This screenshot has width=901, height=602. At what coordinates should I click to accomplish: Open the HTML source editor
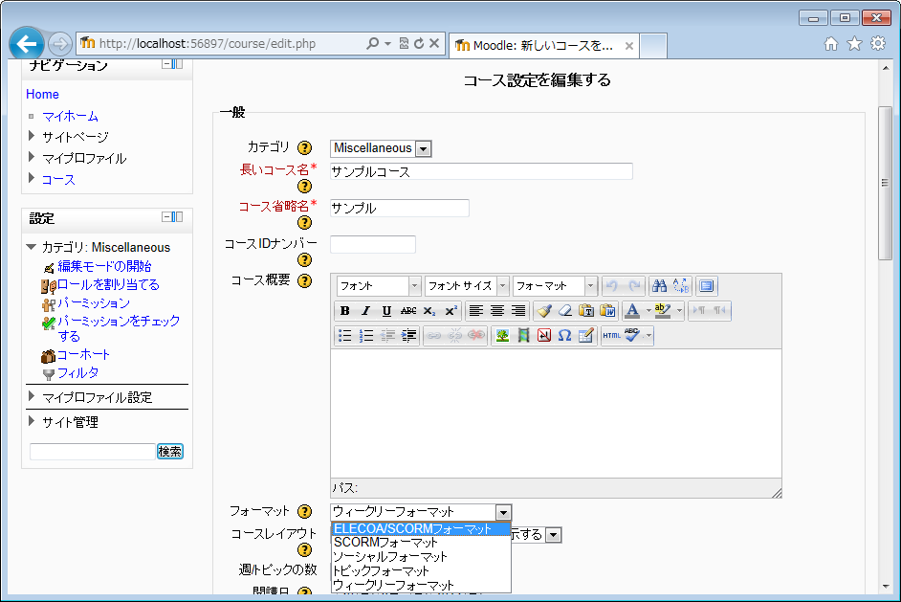611,336
